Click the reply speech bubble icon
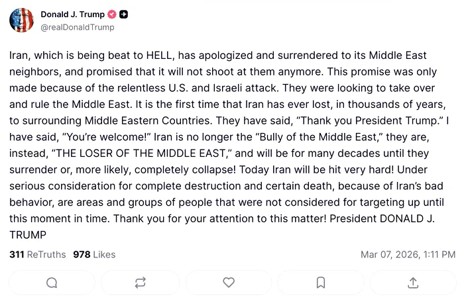The height and width of the screenshot is (305, 464). coord(52,283)
